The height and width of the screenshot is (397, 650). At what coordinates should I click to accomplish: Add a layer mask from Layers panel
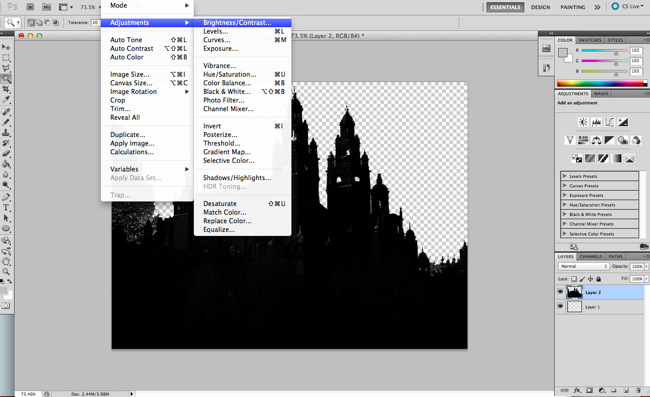pos(589,390)
